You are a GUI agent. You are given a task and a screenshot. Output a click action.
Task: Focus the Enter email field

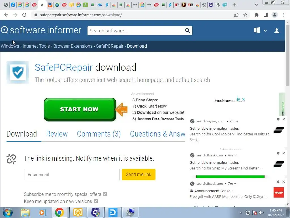(72, 175)
